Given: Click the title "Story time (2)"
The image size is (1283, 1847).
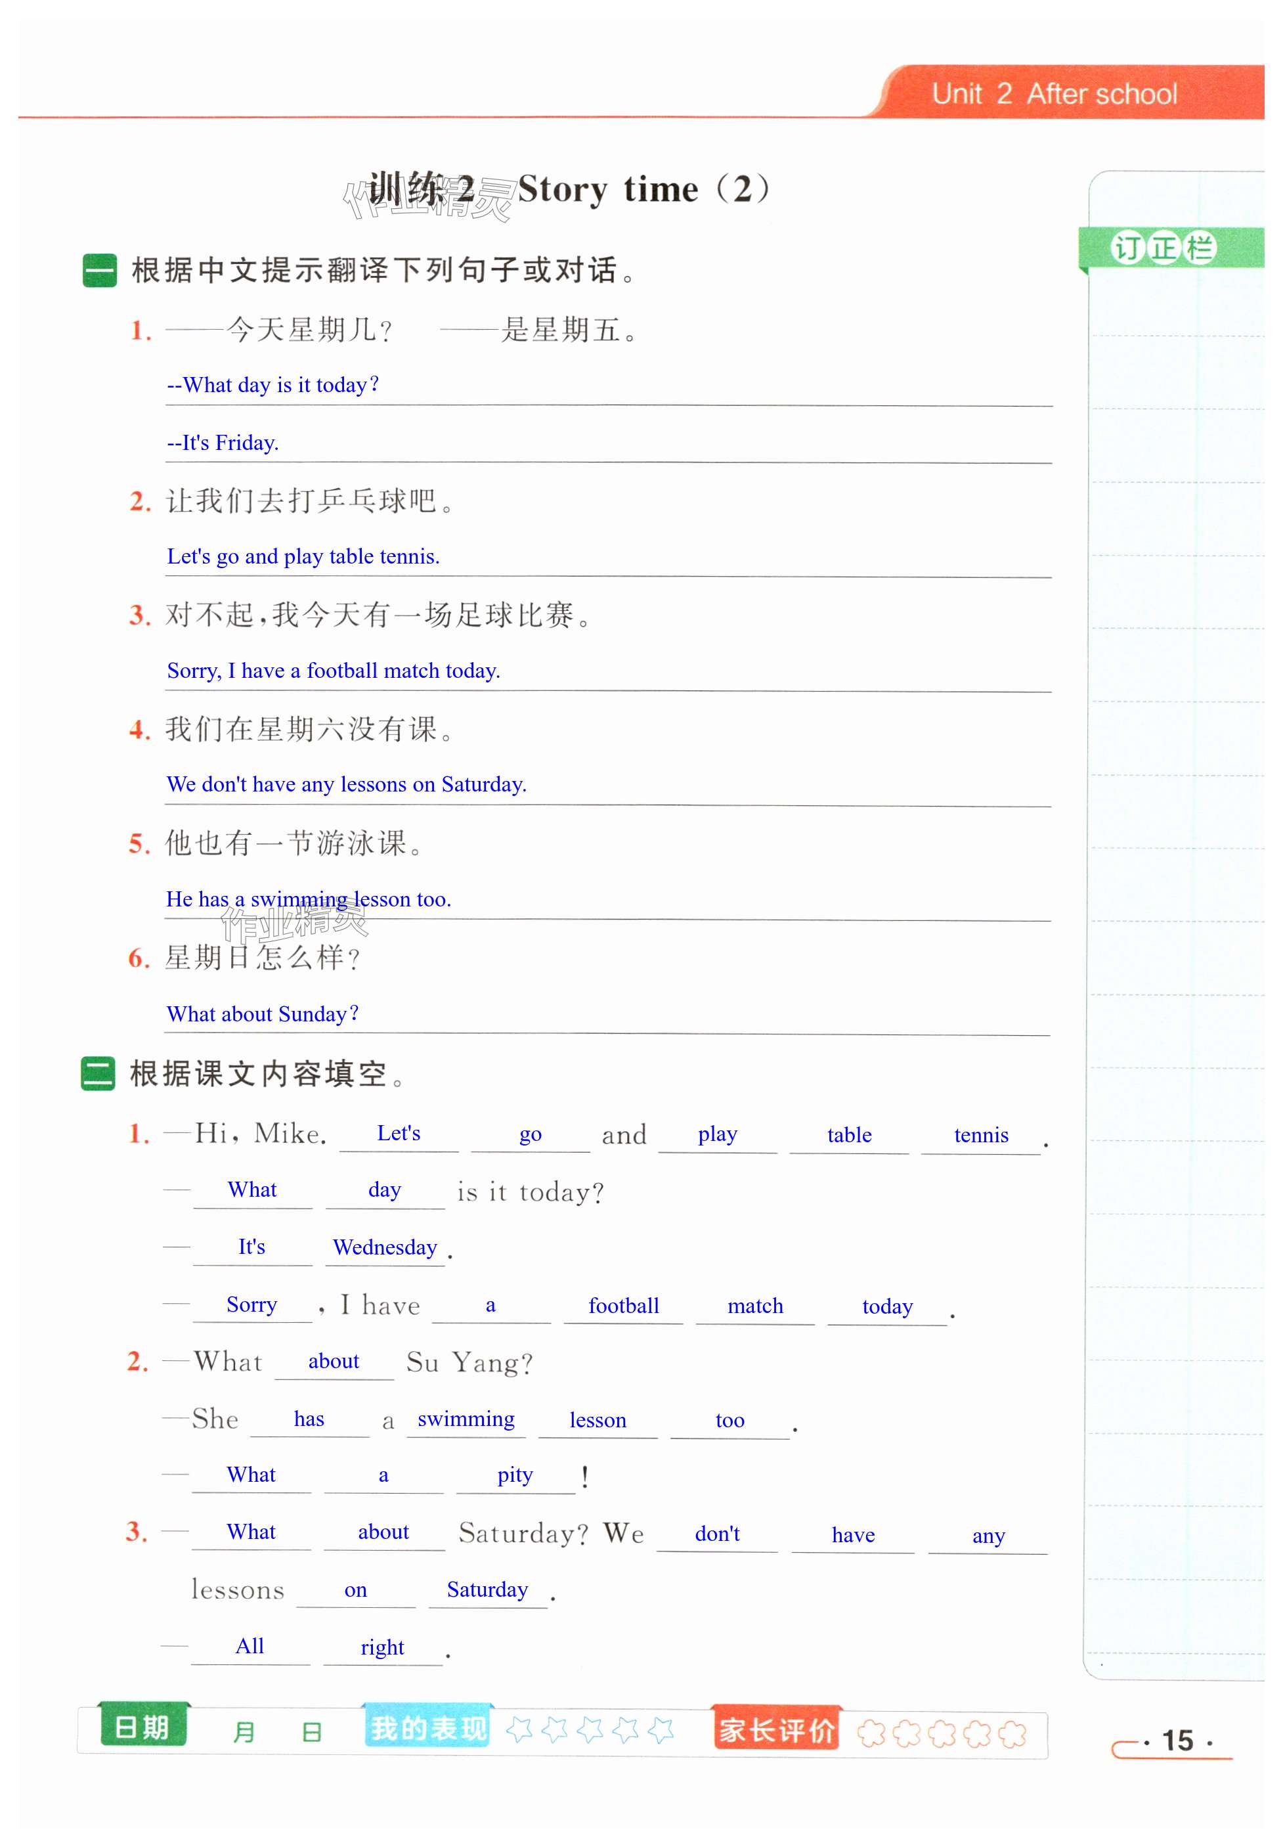Looking at the screenshot, I should tap(642, 190).
